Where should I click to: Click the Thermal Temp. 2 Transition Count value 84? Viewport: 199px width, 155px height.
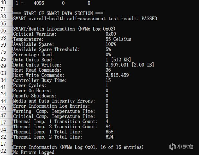click(x=108, y=127)
